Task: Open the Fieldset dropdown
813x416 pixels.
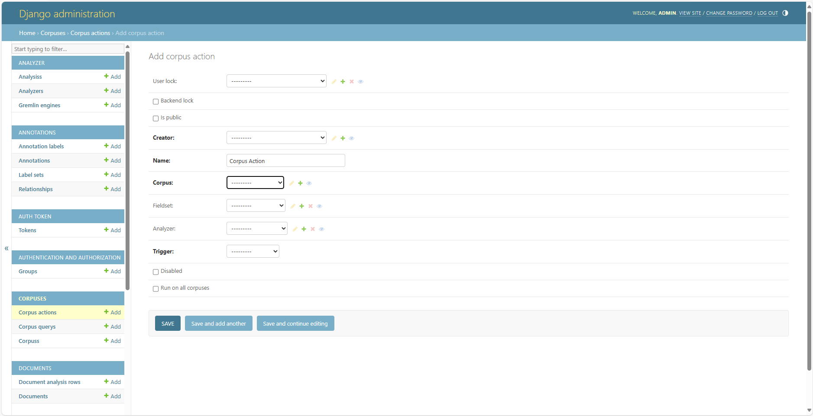Action: (256, 205)
